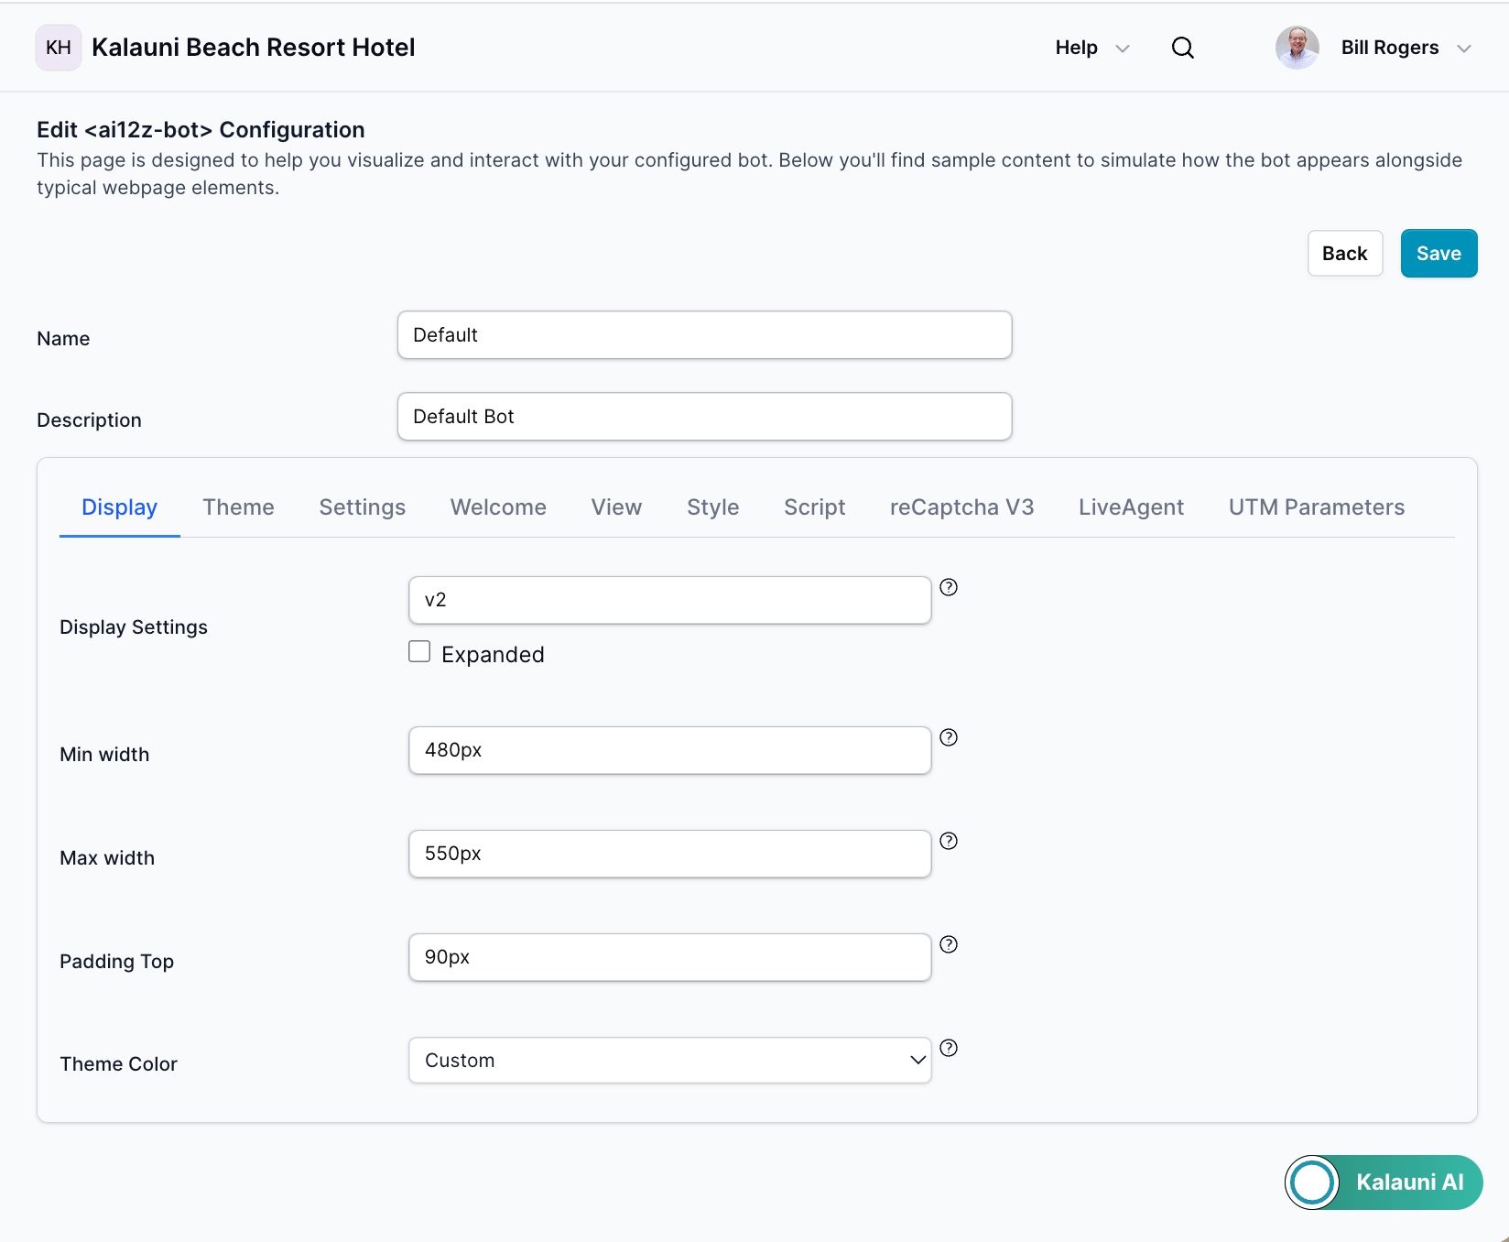Screen dimensions: 1509x1242
Task: Click into the Name input field
Action: (704, 335)
